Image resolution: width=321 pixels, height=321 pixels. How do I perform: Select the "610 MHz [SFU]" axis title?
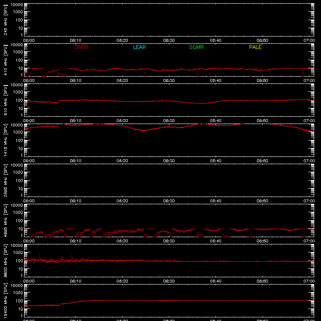click(x=6, y=100)
